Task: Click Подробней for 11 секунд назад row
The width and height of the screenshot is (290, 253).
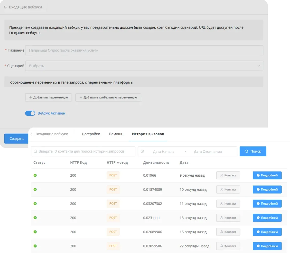Action: click(267, 204)
